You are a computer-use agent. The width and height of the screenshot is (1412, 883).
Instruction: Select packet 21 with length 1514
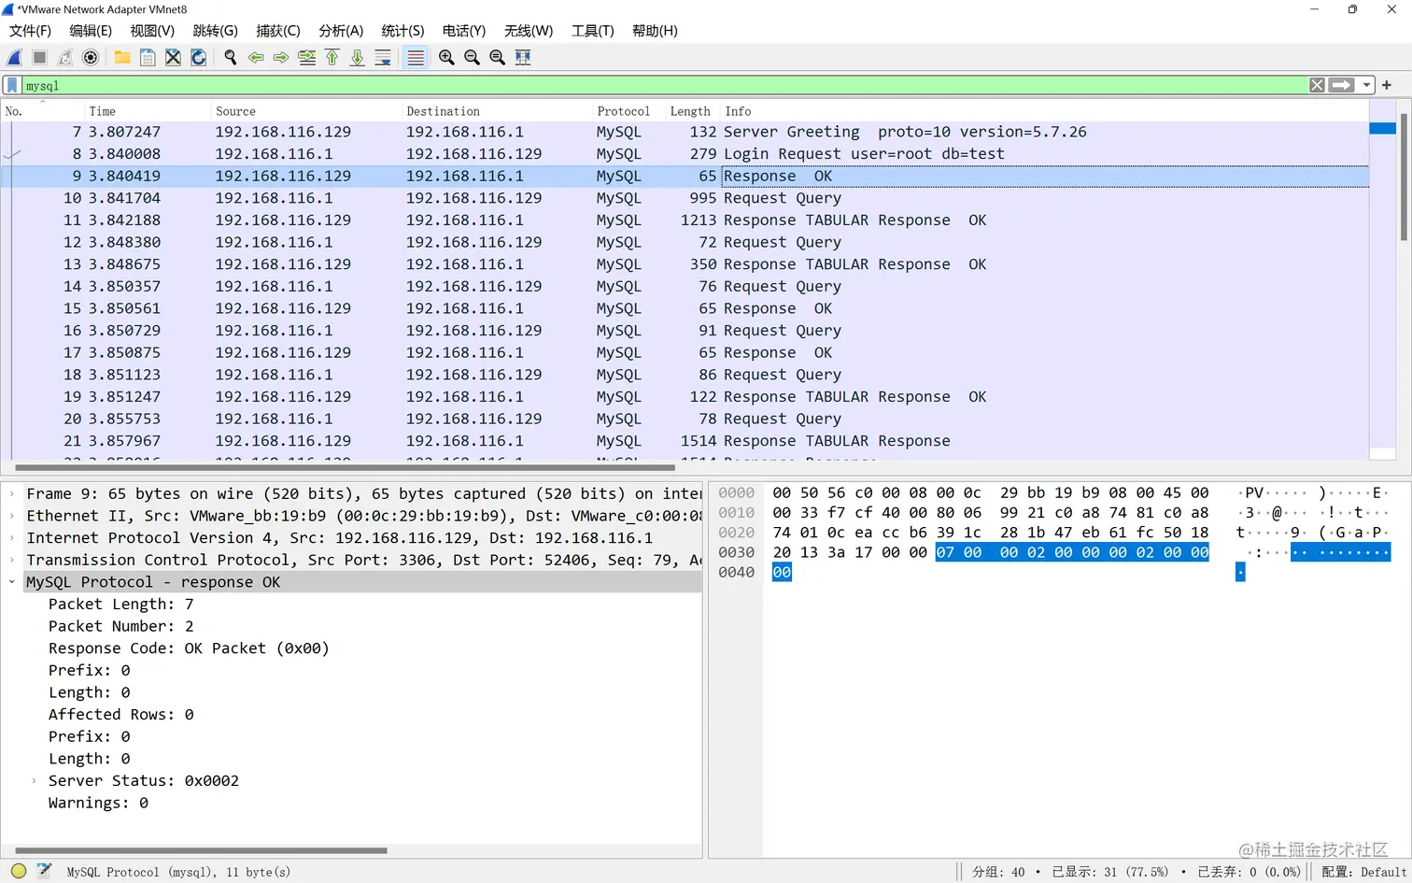pos(685,441)
